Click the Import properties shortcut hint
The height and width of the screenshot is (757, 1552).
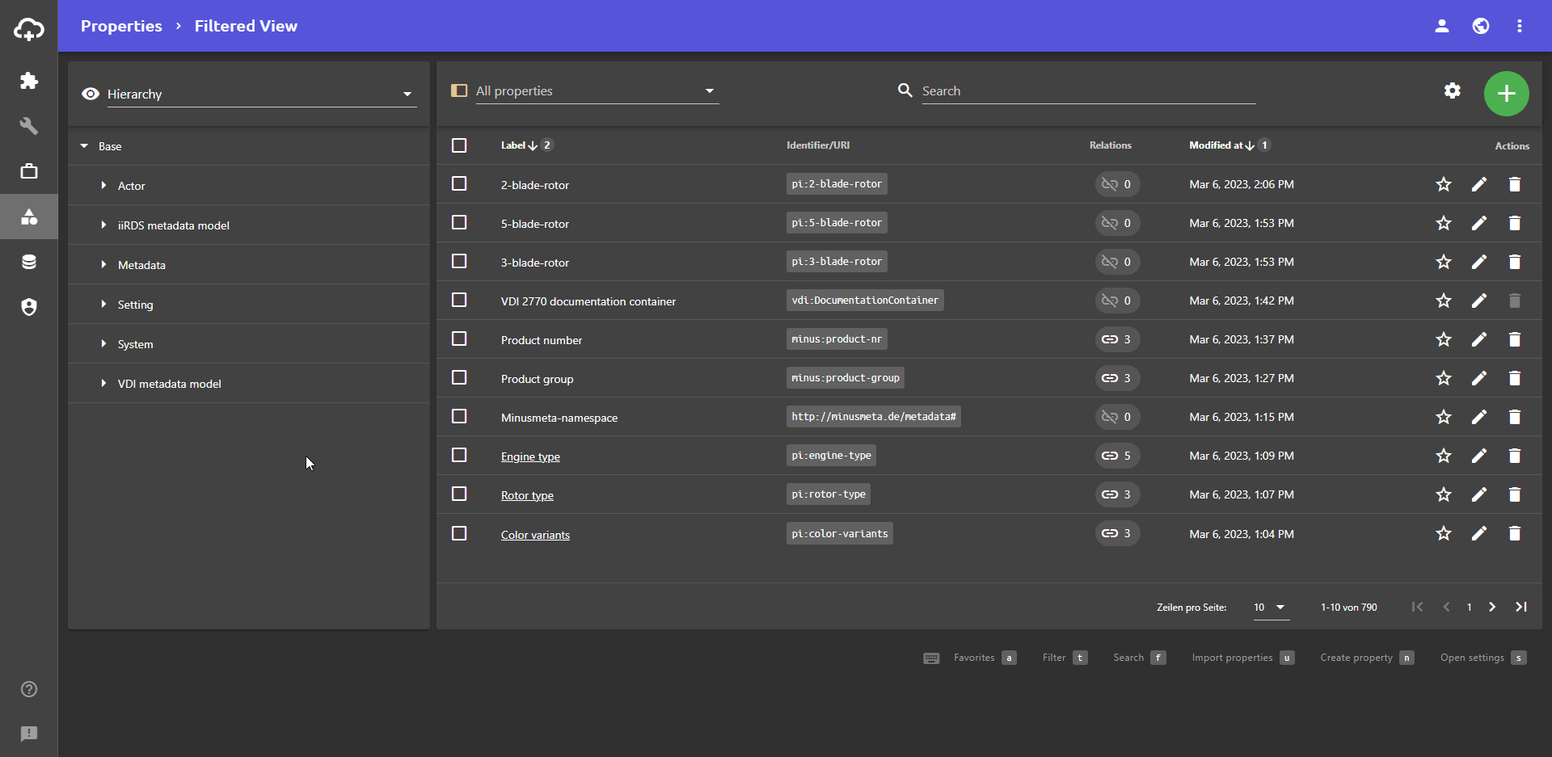click(1242, 658)
